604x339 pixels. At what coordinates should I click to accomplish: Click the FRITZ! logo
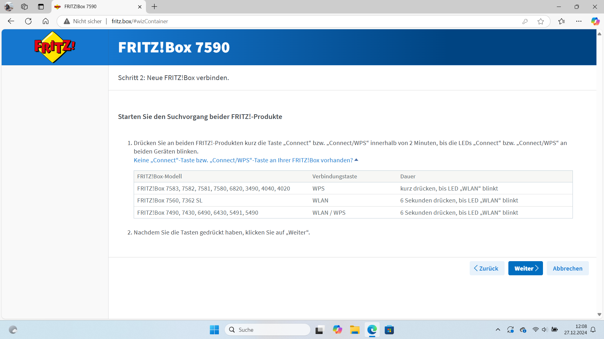click(55, 47)
